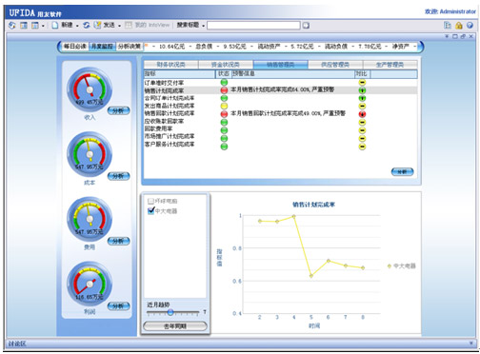Click the 发送 send icon
The image size is (480, 354).
[x=97, y=25]
